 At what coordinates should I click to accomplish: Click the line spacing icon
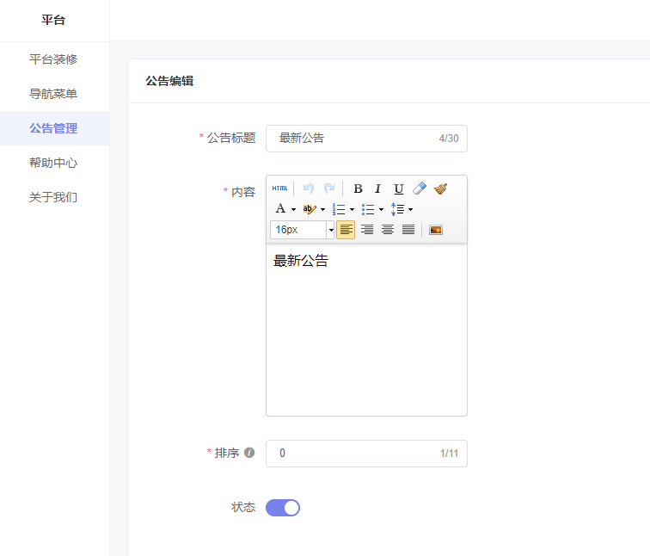(397, 209)
